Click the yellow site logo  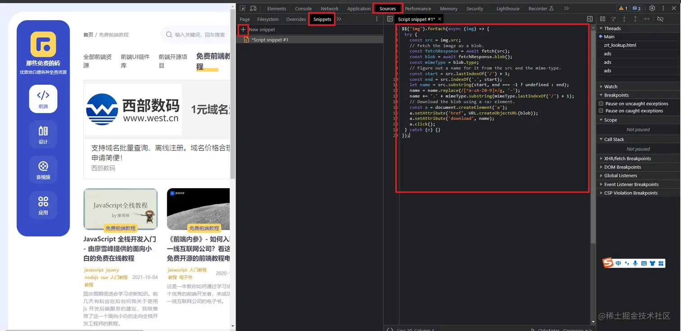point(43,44)
